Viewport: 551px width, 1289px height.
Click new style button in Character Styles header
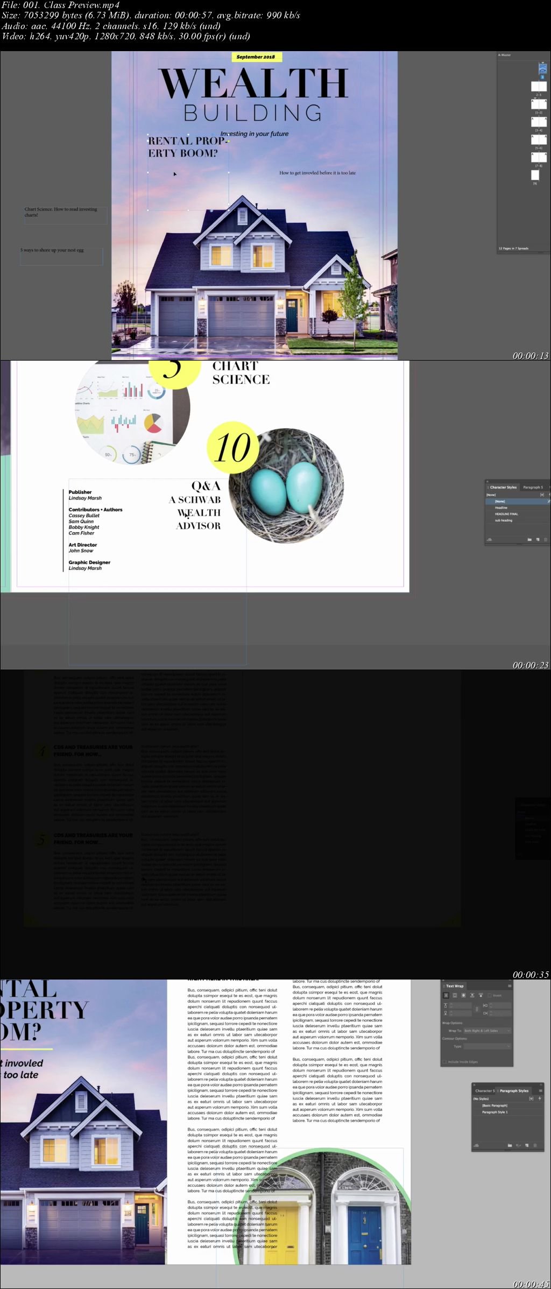pos(542,495)
